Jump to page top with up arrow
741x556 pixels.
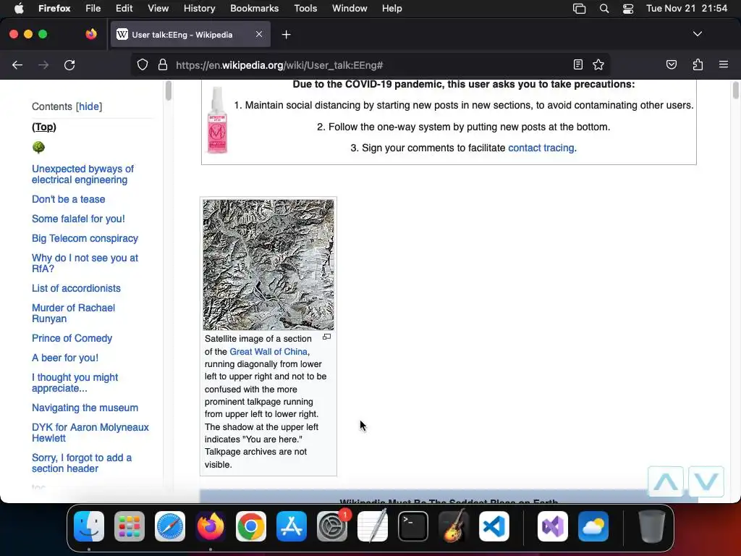[666, 481]
